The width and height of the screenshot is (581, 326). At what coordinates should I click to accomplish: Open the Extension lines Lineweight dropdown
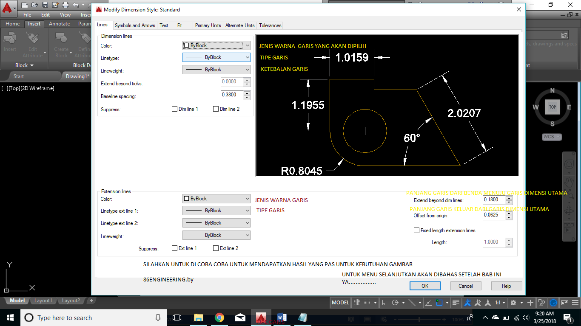point(216,235)
